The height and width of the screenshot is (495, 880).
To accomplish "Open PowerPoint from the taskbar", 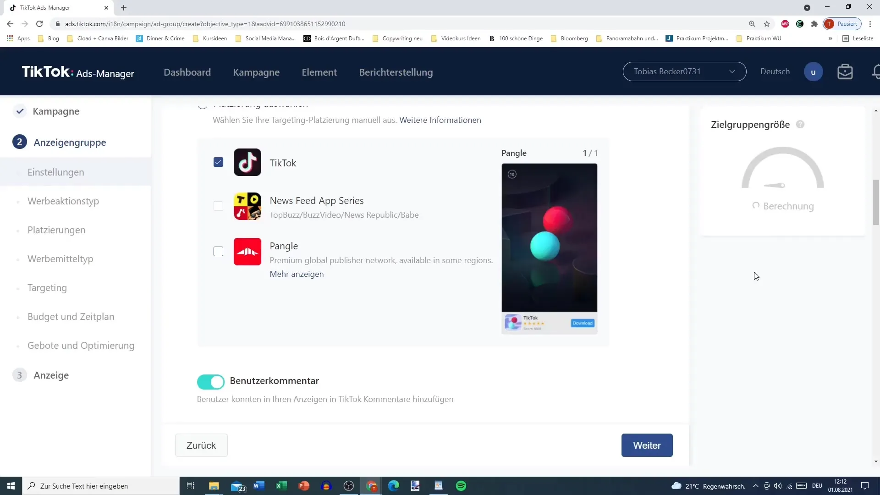I will [x=303, y=486].
